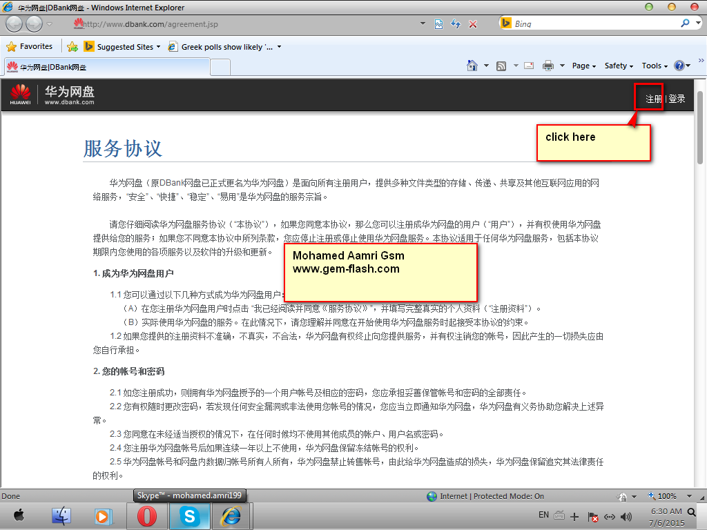Expand the Print dropdown arrow

point(562,66)
